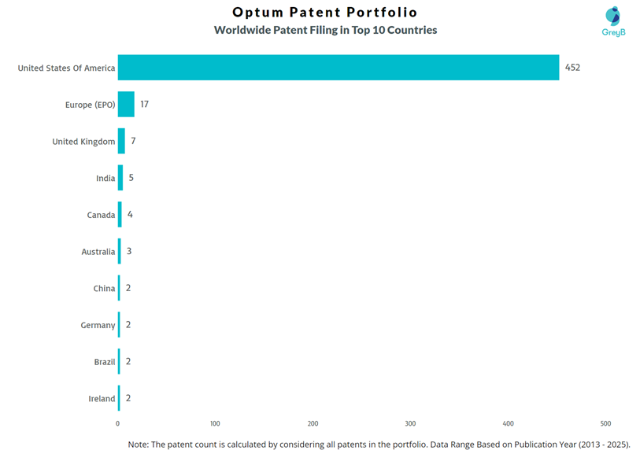
Task: Click the Optum Patent Portfolio title
Action: (x=325, y=13)
